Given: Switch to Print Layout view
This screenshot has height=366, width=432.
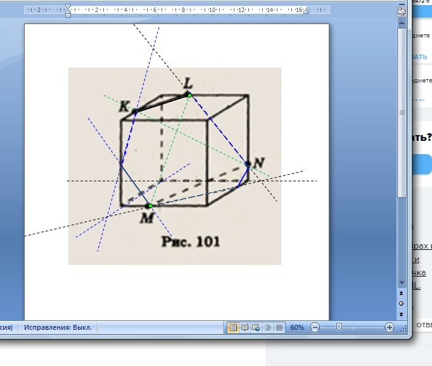Looking at the screenshot, I should pyautogui.click(x=233, y=328).
